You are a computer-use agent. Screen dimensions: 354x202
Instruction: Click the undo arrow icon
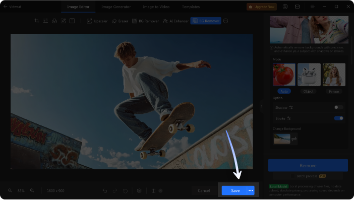coord(105,191)
